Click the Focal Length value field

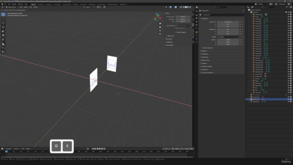(x=183, y=16)
